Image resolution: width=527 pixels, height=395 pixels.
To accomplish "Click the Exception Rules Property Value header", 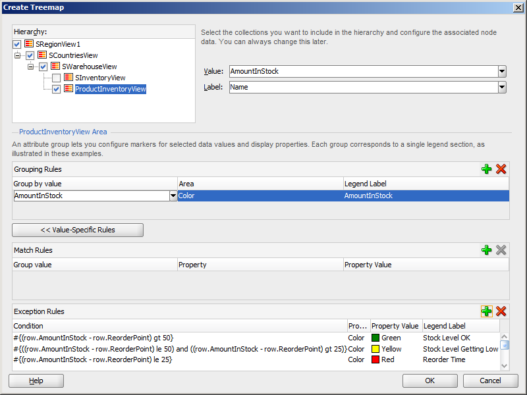I will tap(397, 326).
